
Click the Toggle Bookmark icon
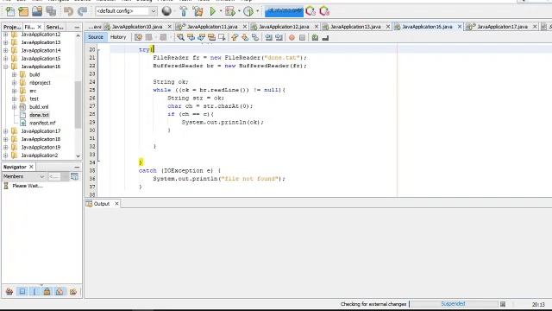point(255,37)
